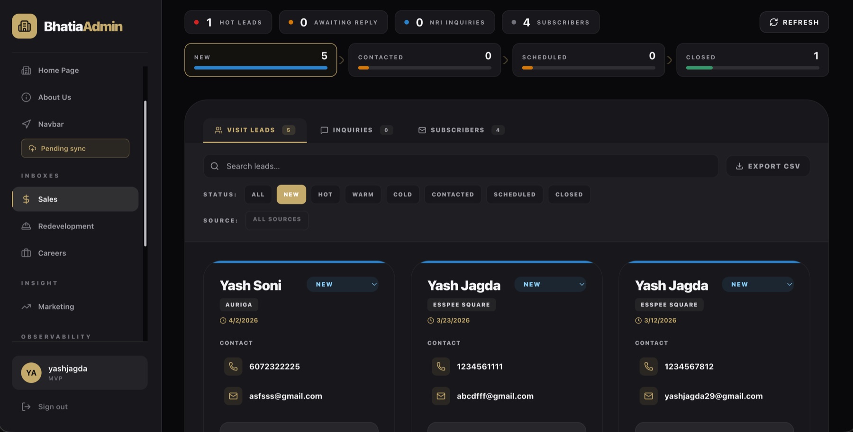Select Awaiting Reply stat chip
Screen dimensions: 853x432
[333, 22]
